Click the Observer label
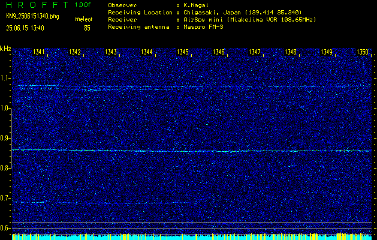The image size is (377, 240). tap(122, 5)
